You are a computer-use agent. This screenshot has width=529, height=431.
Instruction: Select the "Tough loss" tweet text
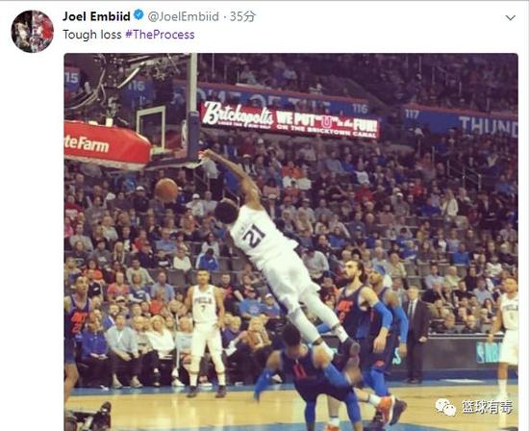pos(92,35)
